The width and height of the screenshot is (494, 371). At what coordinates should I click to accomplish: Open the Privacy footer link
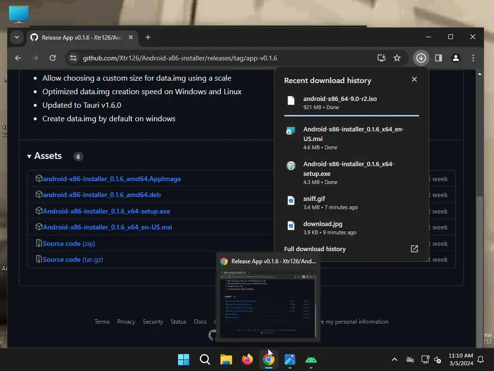pyautogui.click(x=126, y=322)
